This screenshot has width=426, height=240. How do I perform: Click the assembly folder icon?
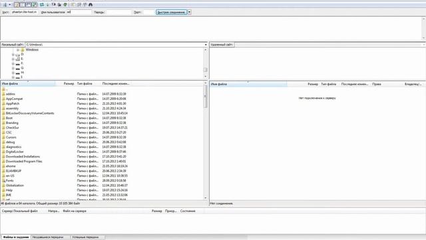coord(3,108)
